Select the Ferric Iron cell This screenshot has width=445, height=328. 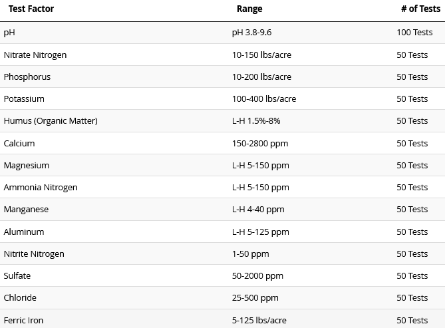click(x=23, y=320)
